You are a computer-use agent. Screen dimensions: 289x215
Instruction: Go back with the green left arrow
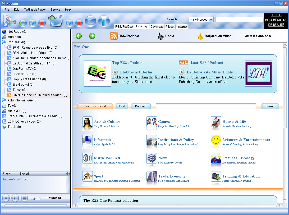(x=79, y=36)
